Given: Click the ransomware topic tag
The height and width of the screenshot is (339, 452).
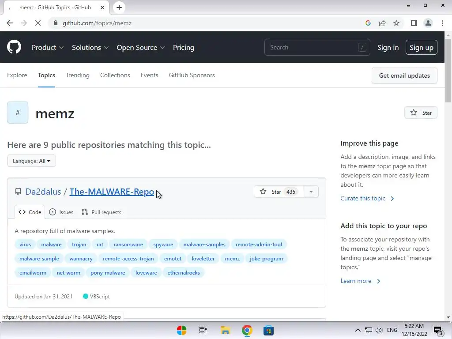Looking at the screenshot, I should 128,245.
